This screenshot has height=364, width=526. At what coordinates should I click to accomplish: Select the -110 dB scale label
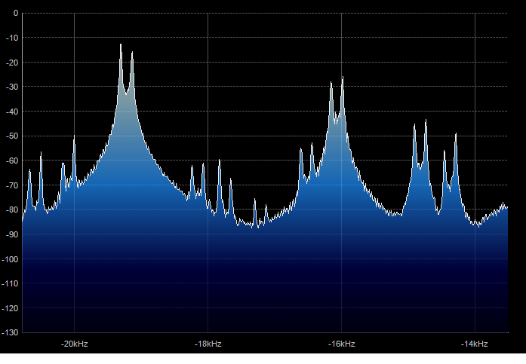[10, 283]
